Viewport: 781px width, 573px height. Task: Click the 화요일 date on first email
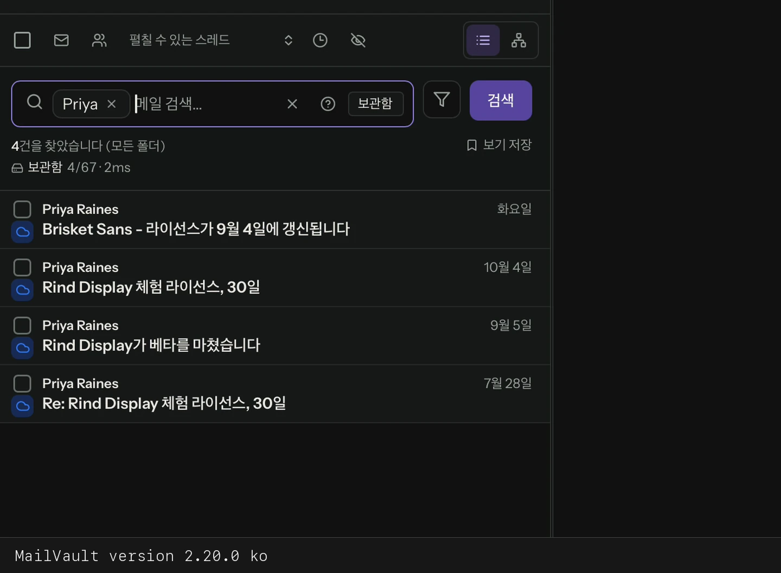click(514, 209)
